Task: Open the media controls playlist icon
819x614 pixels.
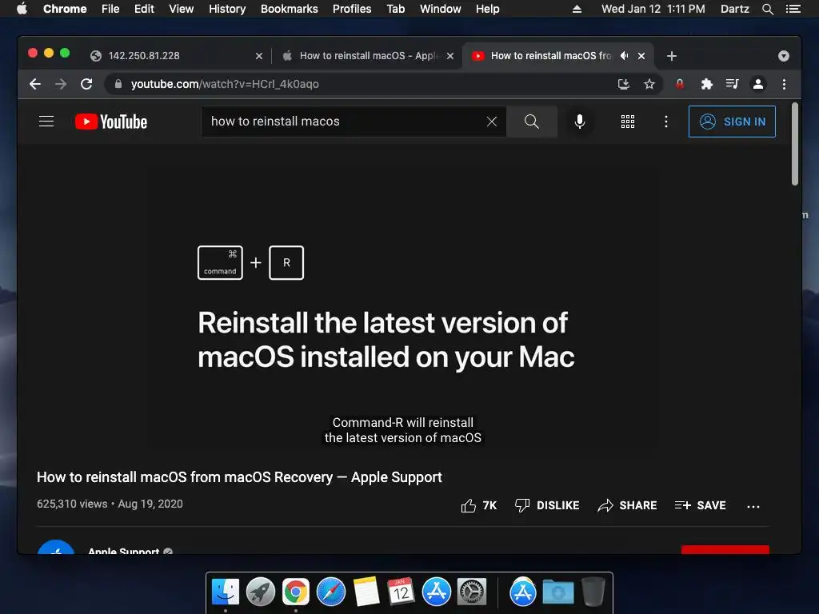Action: pyautogui.click(x=732, y=84)
